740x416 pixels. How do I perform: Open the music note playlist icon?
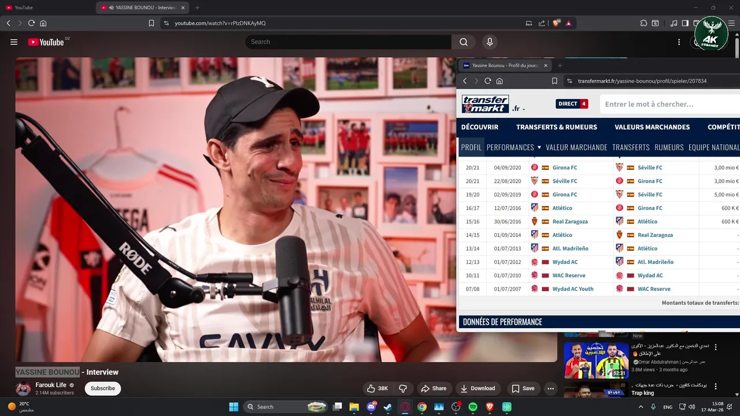[x=674, y=23]
